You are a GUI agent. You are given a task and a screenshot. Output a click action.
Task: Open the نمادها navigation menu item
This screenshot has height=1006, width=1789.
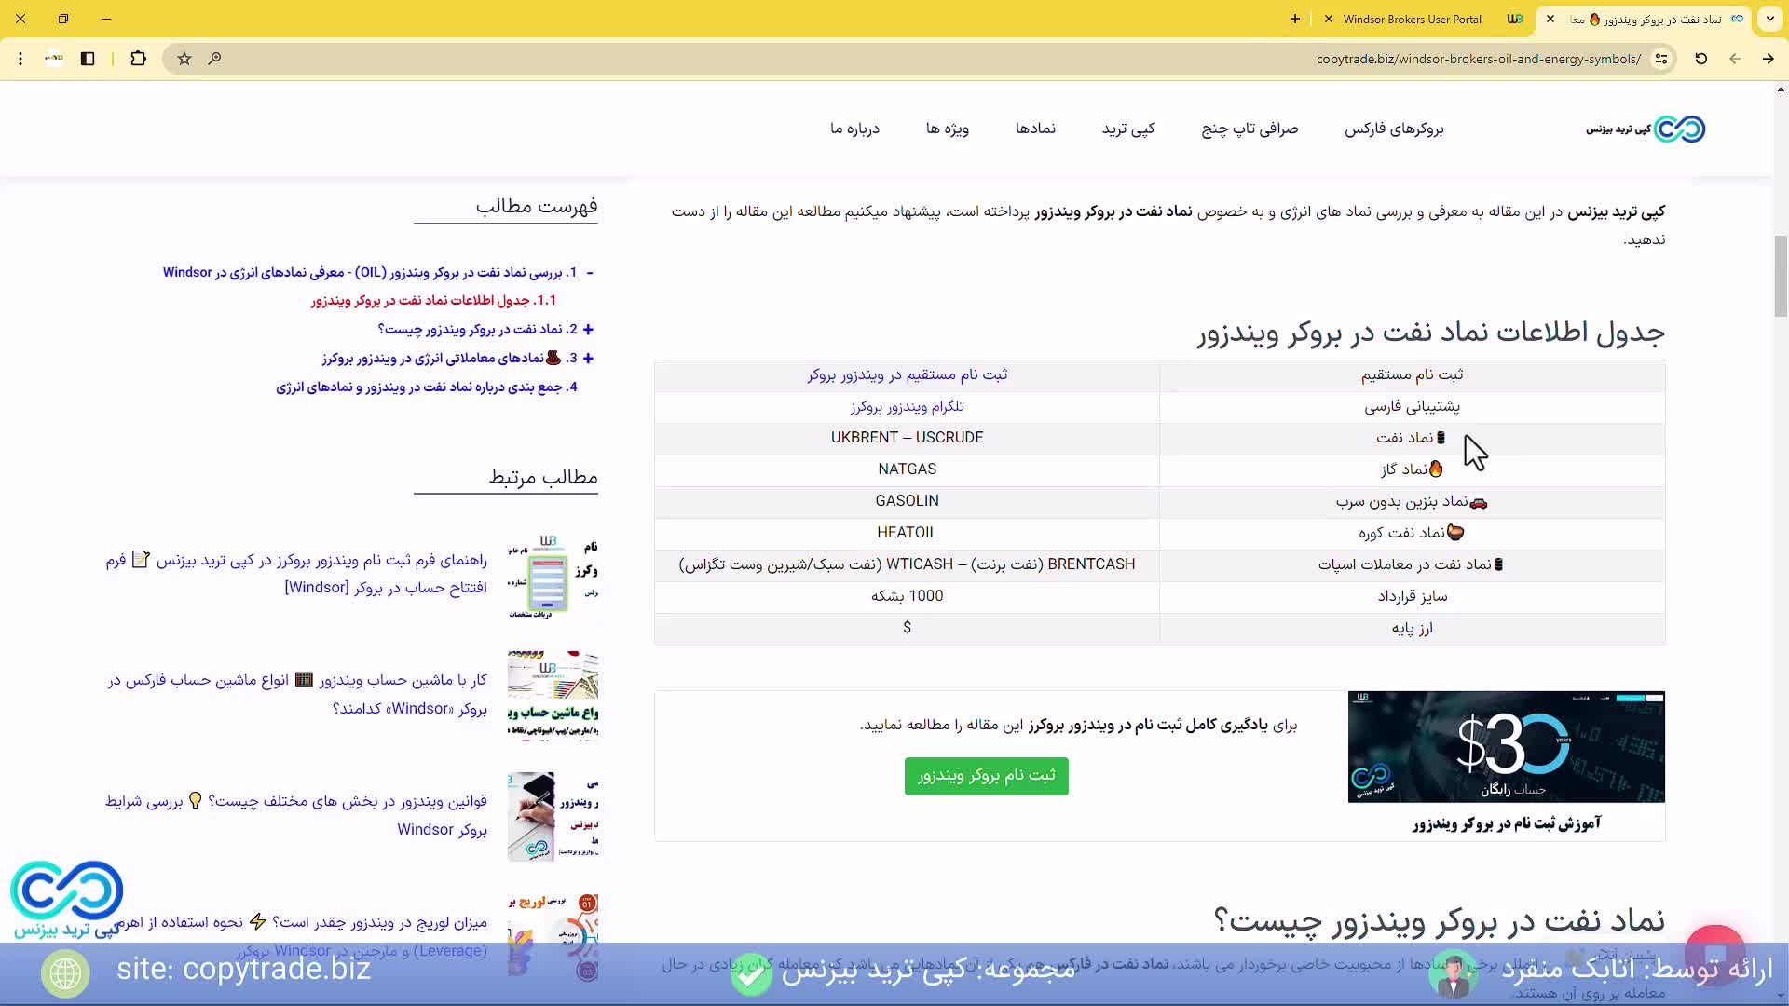point(1035,129)
